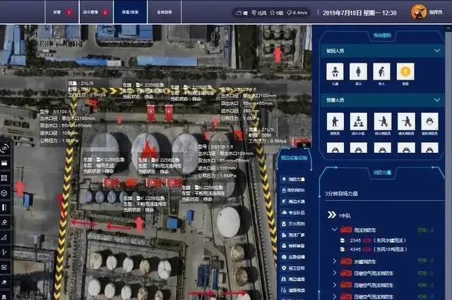Select the 部署/预案 tab
452x300 pixels.
point(130,12)
